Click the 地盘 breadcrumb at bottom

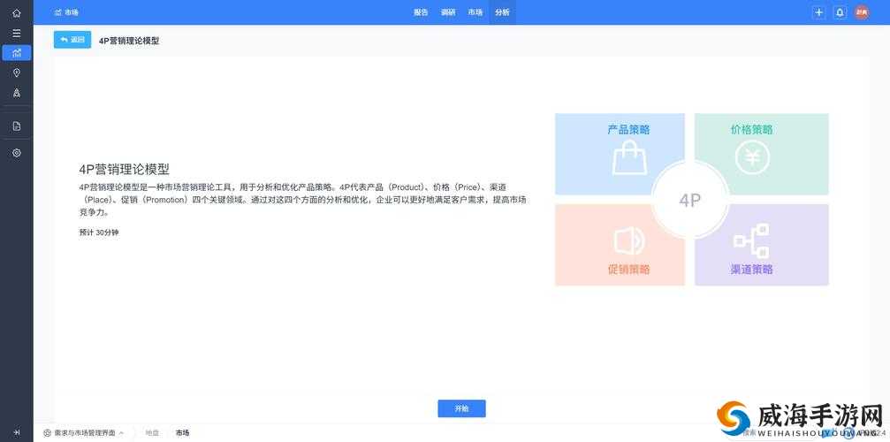coord(152,433)
